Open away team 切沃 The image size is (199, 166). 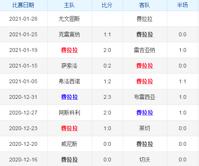(144, 160)
